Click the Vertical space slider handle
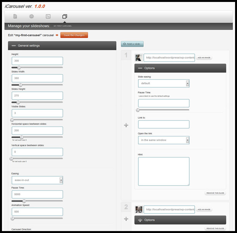237x233 pixels. 11,159
